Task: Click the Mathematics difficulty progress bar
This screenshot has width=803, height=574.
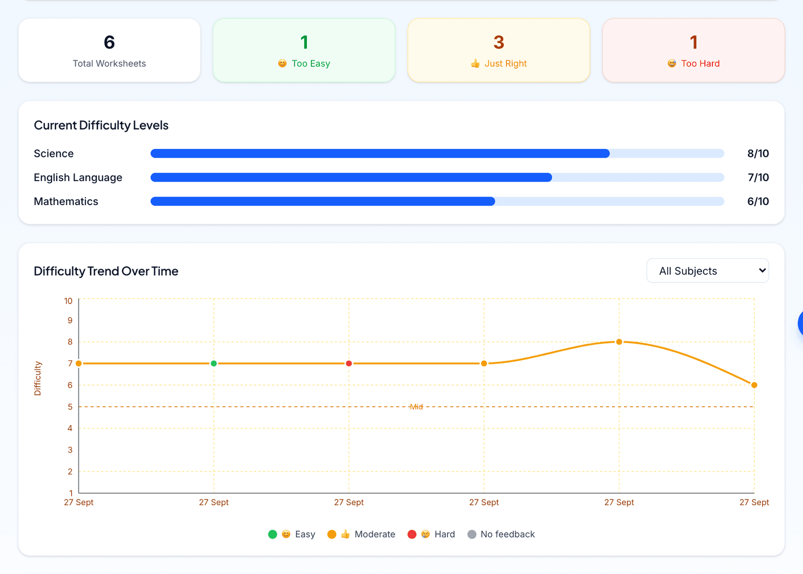Action: (x=437, y=202)
